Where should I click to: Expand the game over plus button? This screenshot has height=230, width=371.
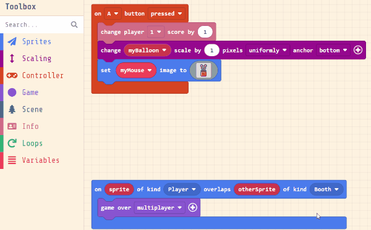pos(192,208)
